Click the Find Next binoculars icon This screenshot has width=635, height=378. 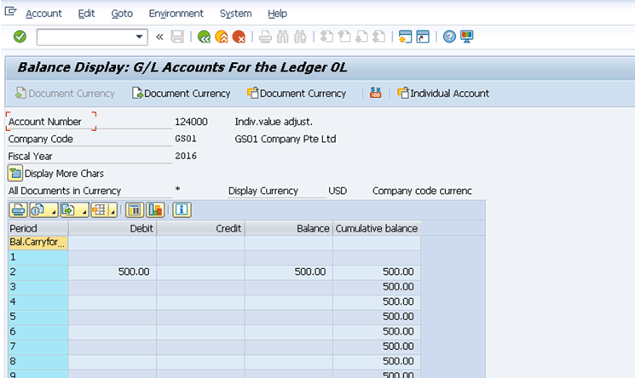(300, 37)
